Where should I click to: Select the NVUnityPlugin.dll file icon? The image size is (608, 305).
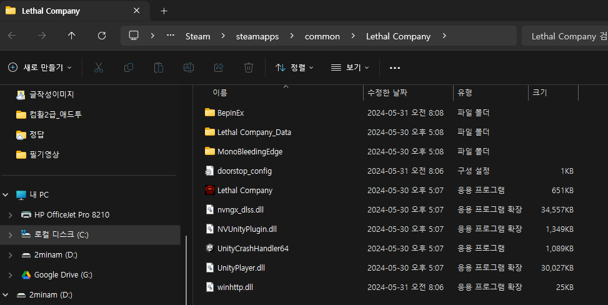[x=210, y=229]
